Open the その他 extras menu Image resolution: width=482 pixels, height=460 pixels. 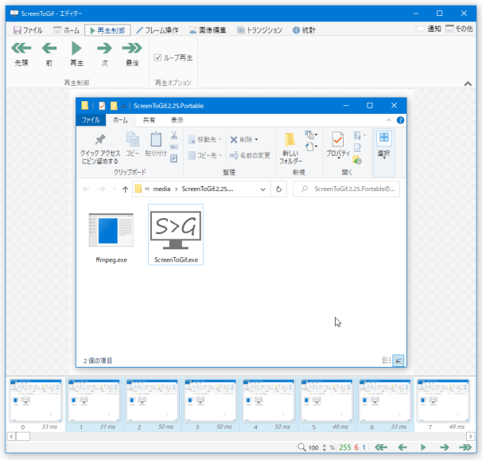tap(460, 29)
